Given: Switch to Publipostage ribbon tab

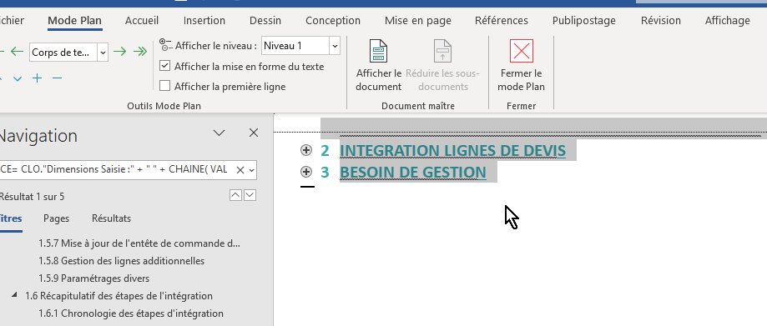Looking at the screenshot, I should tap(584, 21).
